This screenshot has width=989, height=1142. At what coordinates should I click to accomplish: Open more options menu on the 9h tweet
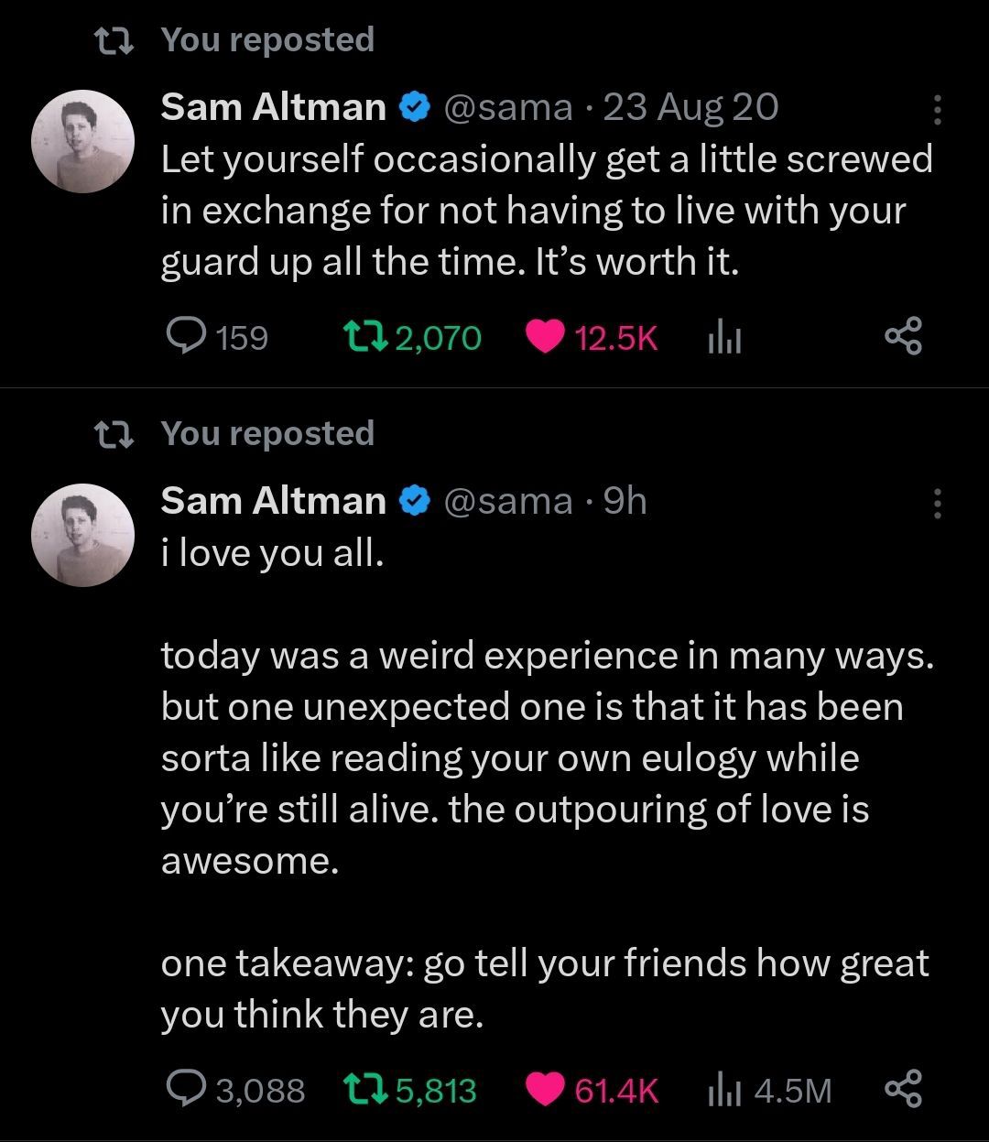coord(936,503)
